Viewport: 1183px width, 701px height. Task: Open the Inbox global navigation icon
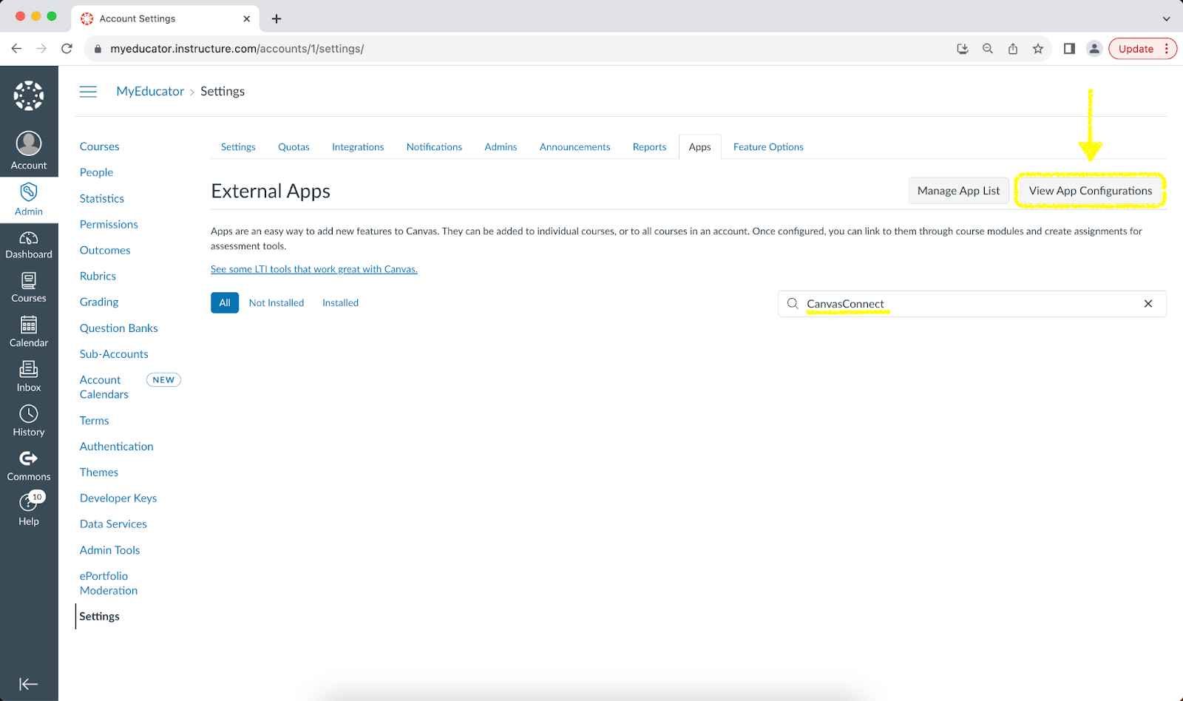coord(29,376)
